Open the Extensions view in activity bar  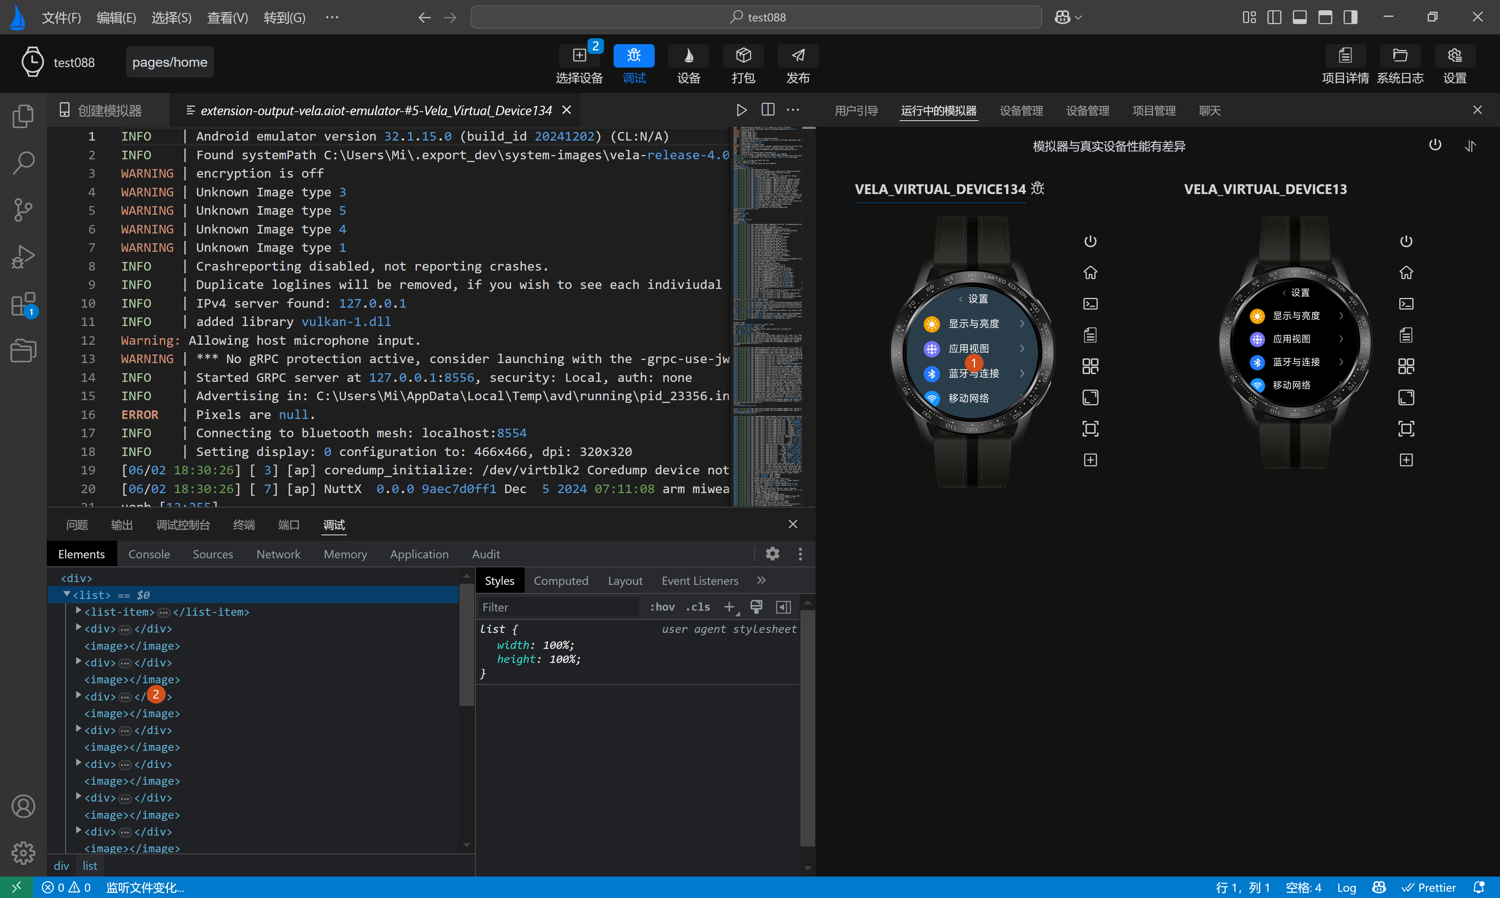pos(23,305)
